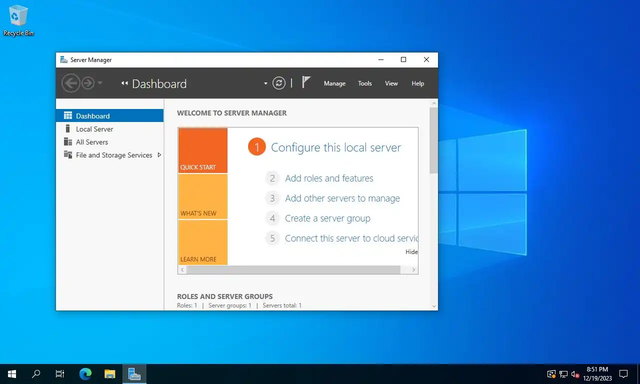Click the step 3 circle icon
640x384 pixels.
tap(272, 198)
